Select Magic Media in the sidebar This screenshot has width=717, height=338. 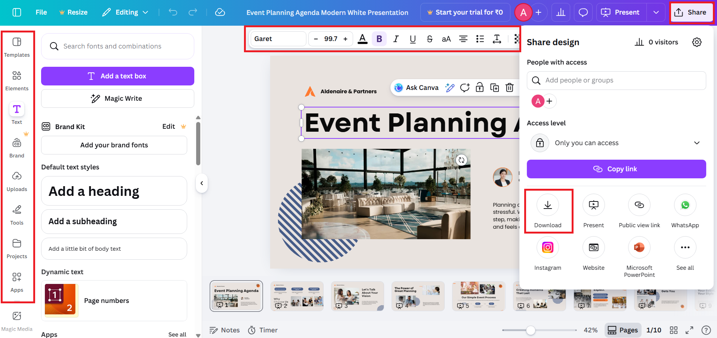(17, 320)
